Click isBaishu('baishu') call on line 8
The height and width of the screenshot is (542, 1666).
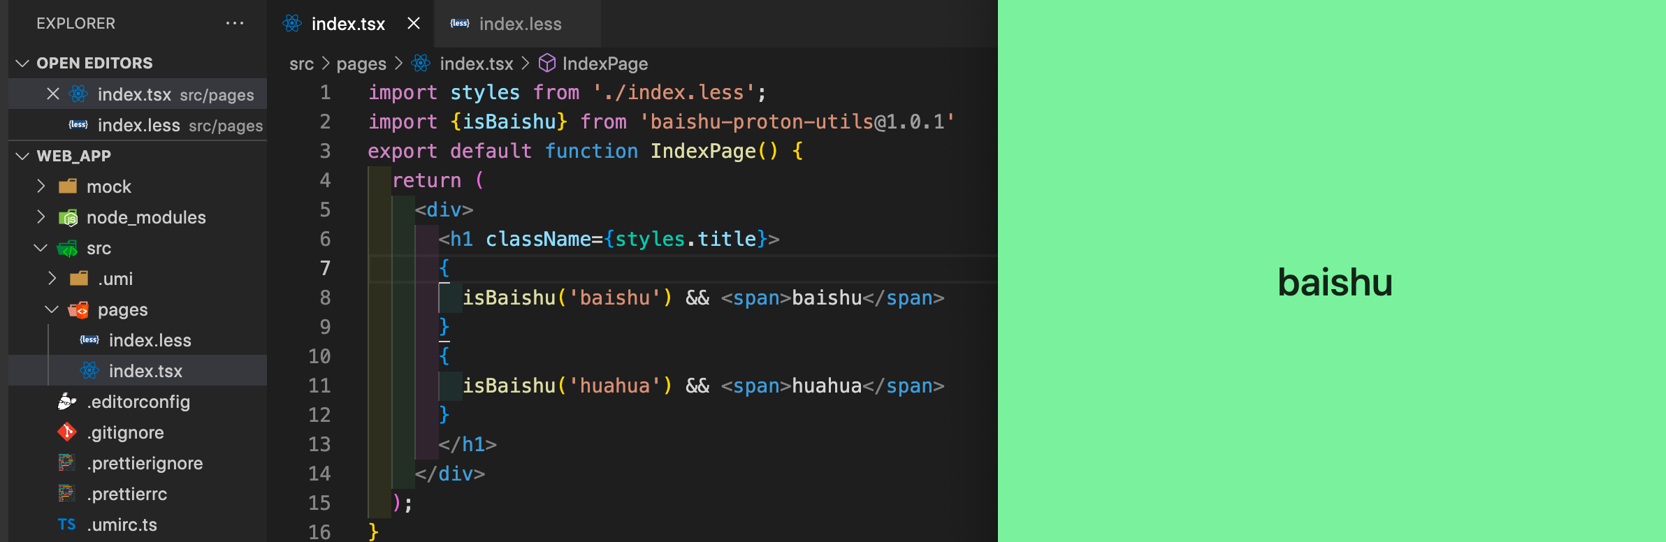click(567, 298)
